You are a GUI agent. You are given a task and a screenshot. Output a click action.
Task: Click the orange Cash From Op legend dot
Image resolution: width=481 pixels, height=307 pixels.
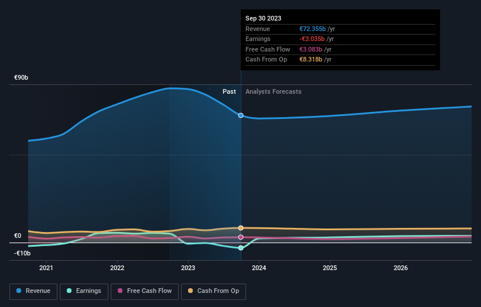(x=190, y=291)
